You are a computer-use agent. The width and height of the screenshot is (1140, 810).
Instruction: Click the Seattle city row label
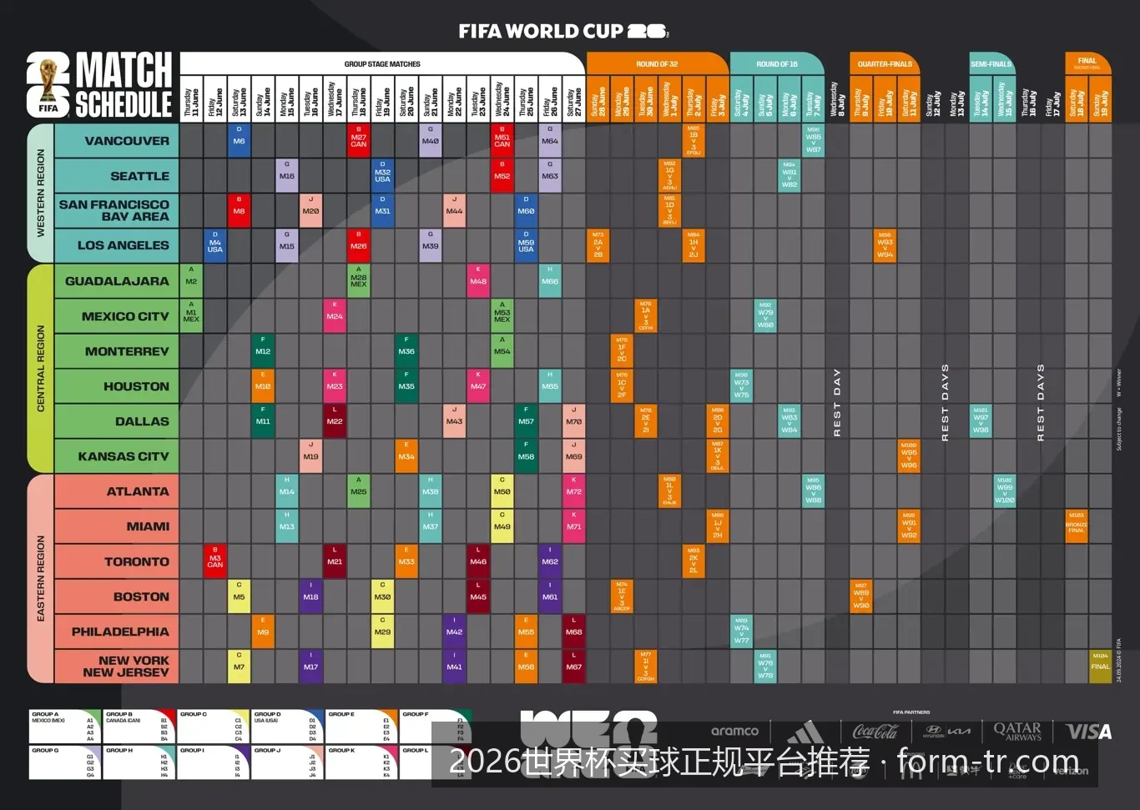tap(116, 176)
